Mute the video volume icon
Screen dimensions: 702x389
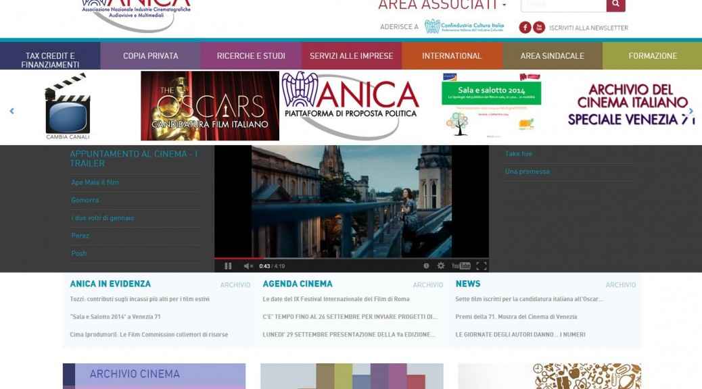(248, 266)
